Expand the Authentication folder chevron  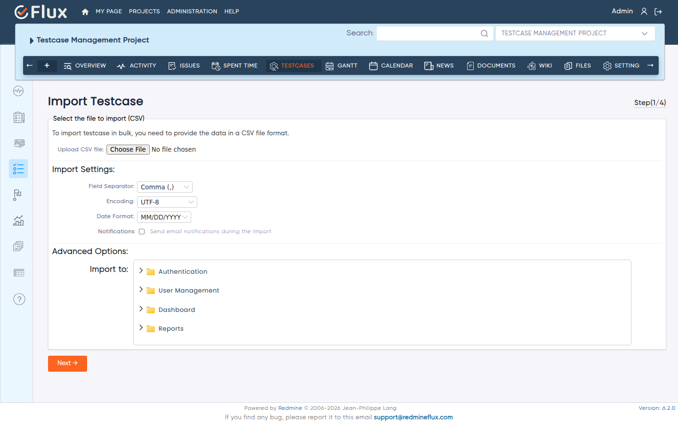[x=141, y=270]
